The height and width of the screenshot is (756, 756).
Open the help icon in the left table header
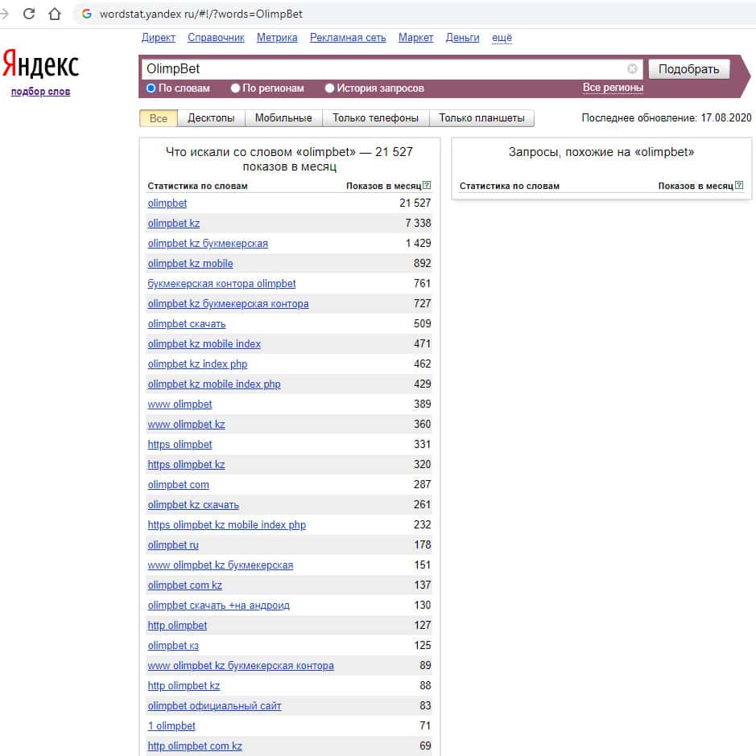coord(427,185)
